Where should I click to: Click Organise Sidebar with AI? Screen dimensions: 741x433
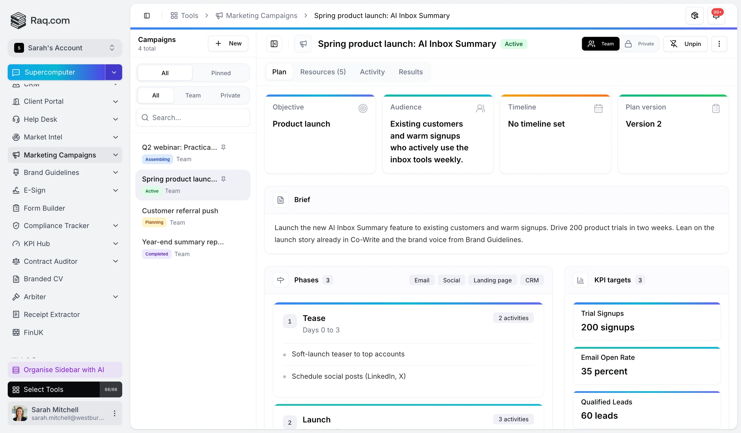65,370
